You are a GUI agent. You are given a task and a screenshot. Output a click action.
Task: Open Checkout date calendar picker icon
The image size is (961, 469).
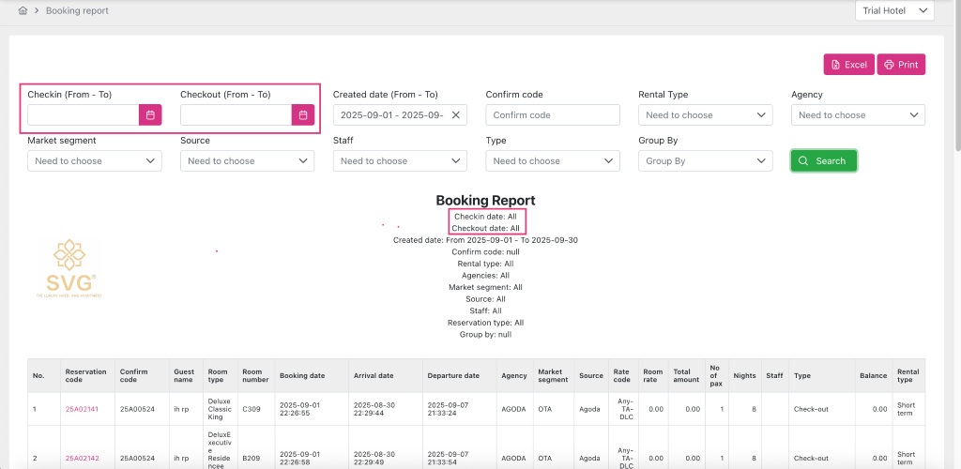click(x=302, y=114)
